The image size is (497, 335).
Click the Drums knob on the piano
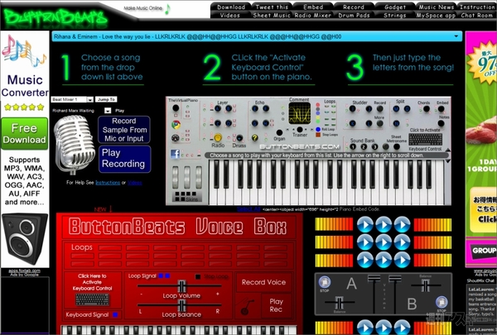(239, 138)
